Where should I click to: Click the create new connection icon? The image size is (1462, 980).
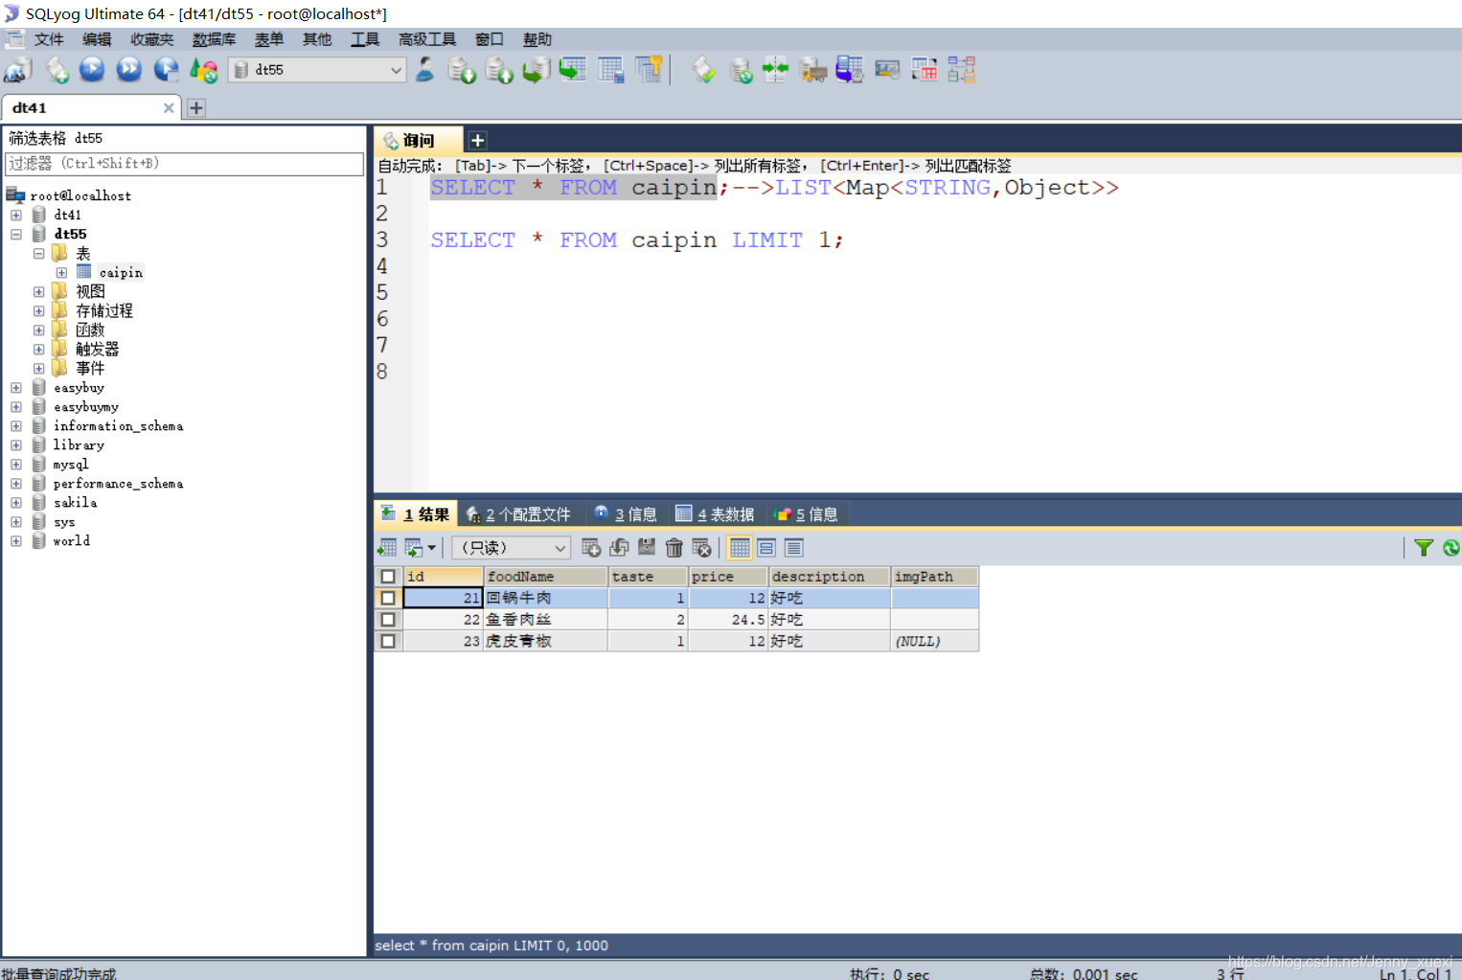click(18, 70)
